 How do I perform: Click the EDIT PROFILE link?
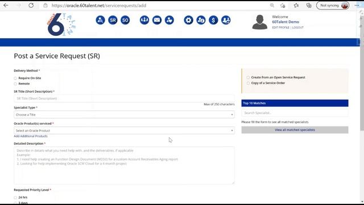pos(280,27)
